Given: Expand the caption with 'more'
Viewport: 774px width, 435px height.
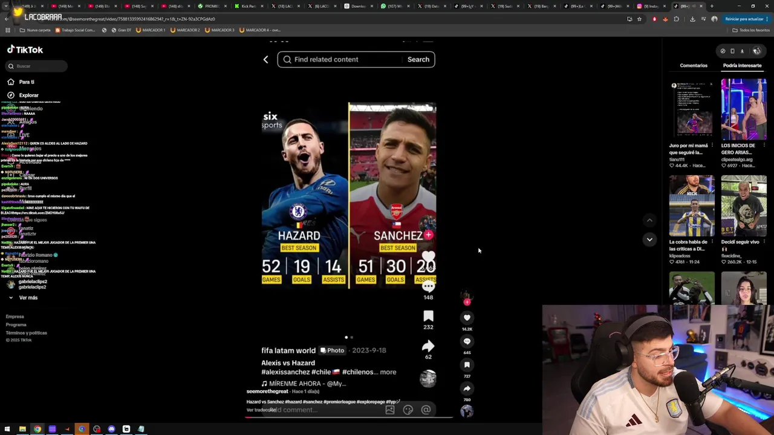Looking at the screenshot, I should pos(388,372).
